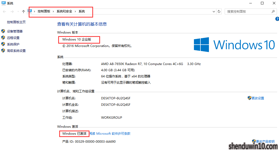Click the 查看有关计算机的基本信息 heading
279x153 pixels.
point(82,24)
